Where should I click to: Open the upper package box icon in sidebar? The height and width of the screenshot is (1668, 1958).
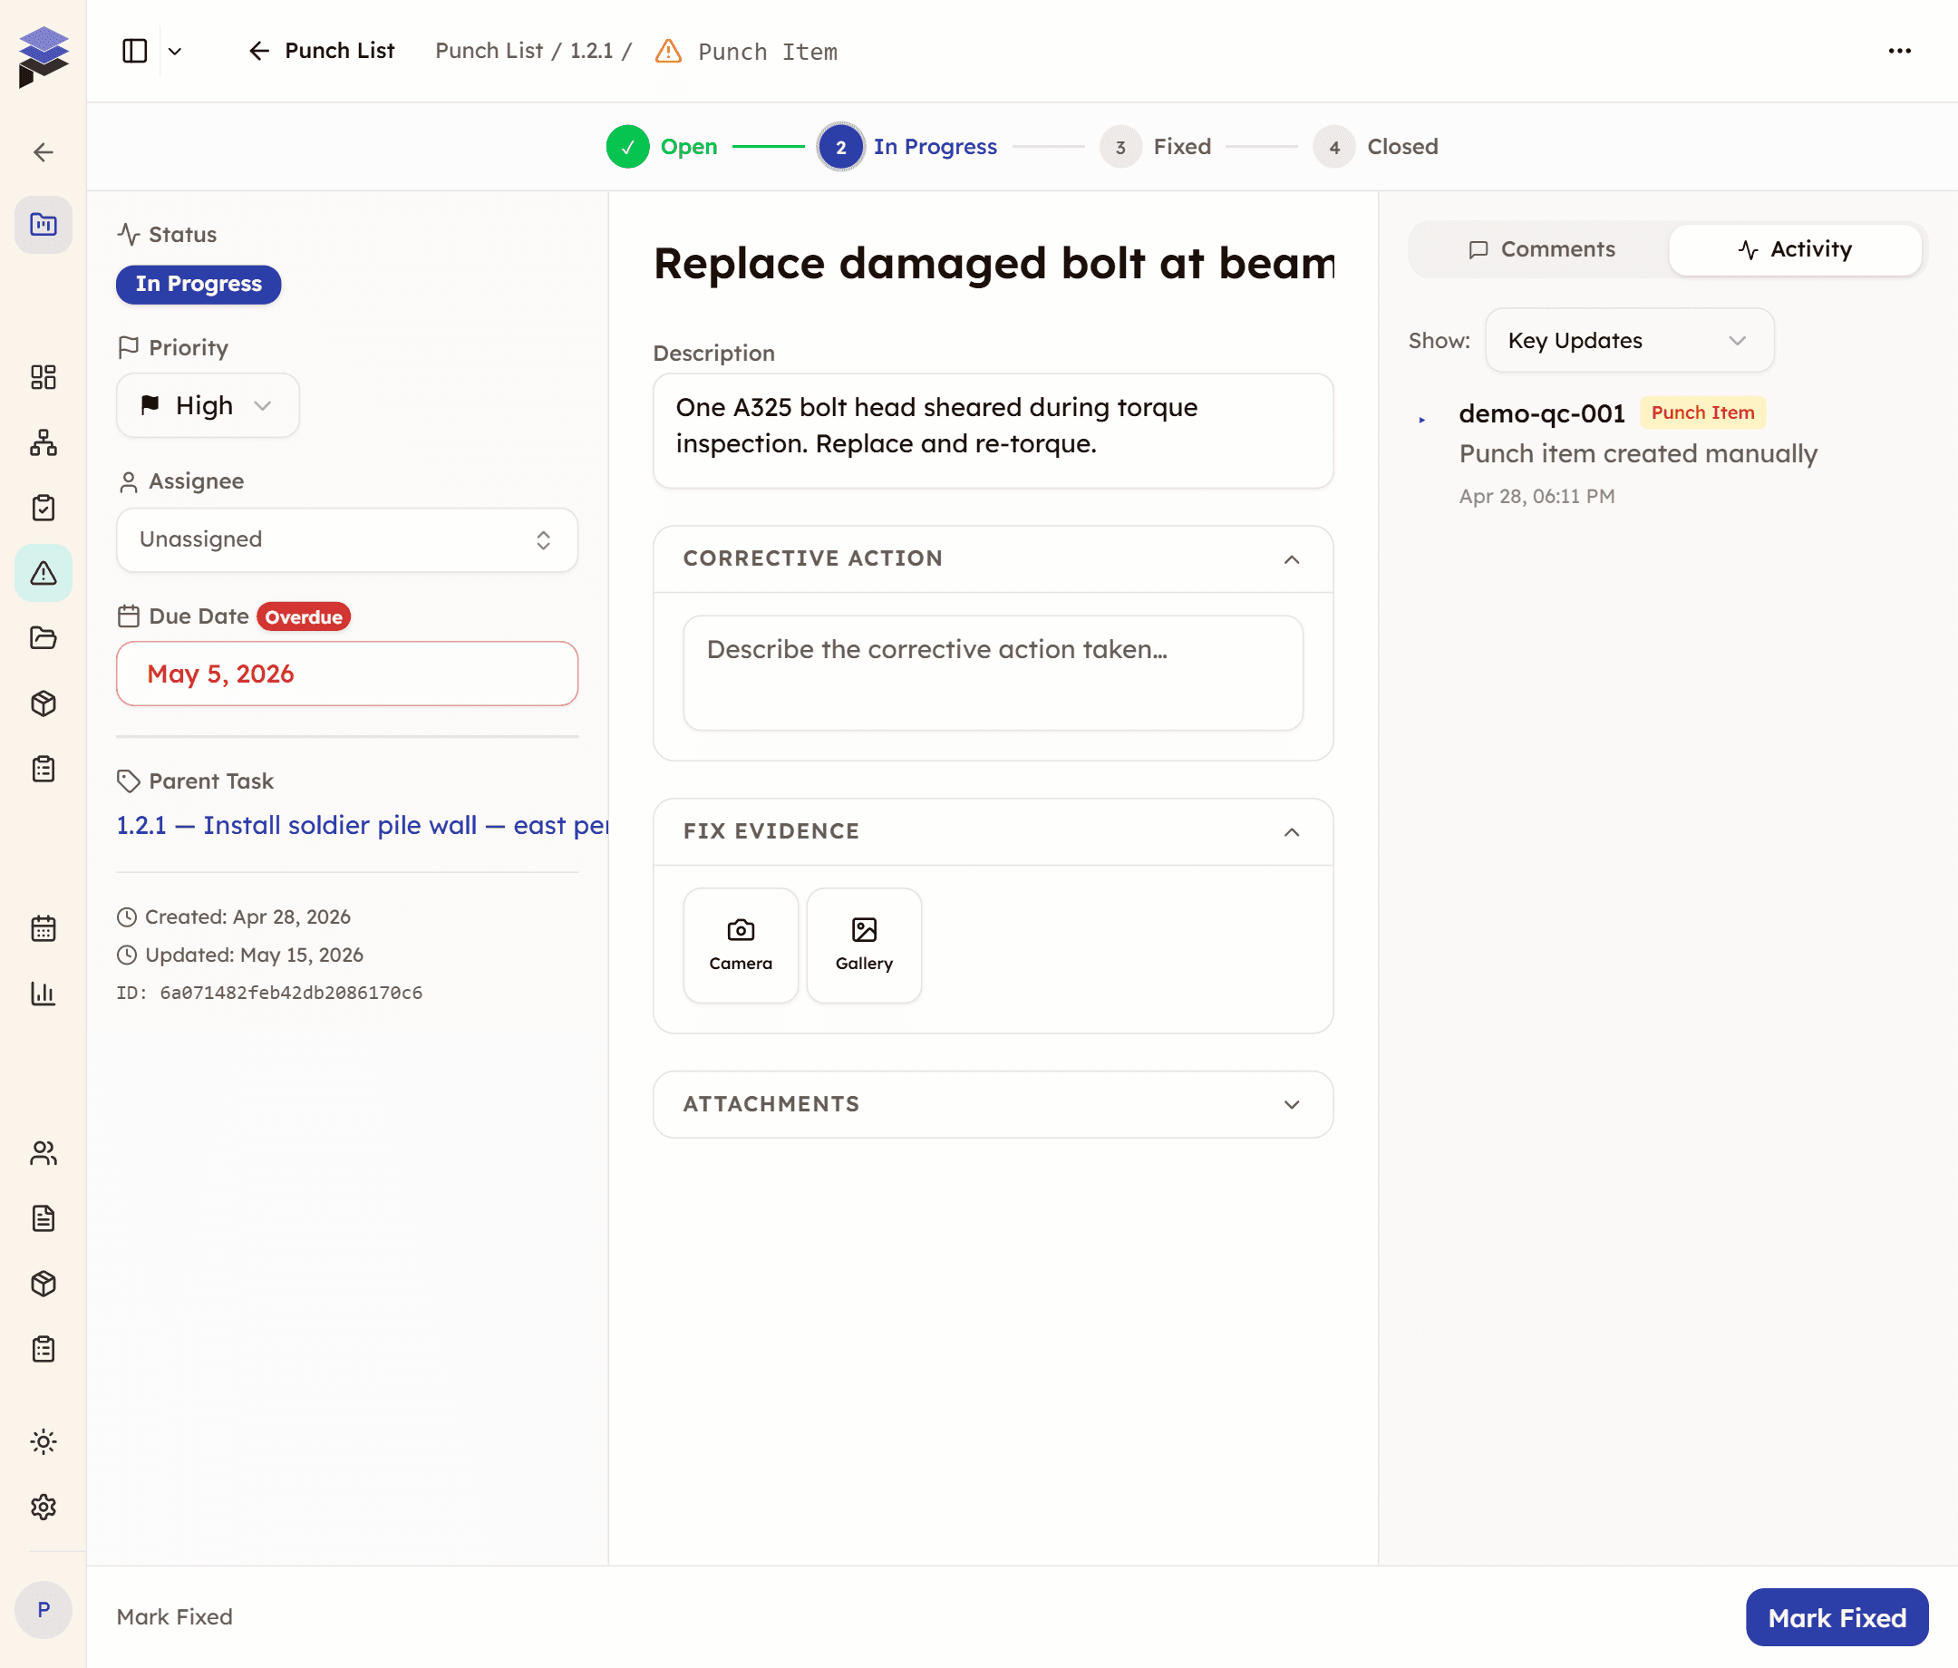coord(44,703)
